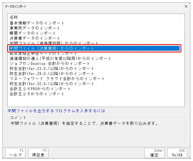Image resolution: width=193 pixels, height=161 pixels.
Task: Select 減価償却の達人(平成31年度以降用)からのインポート
Action: [x=60, y=59]
